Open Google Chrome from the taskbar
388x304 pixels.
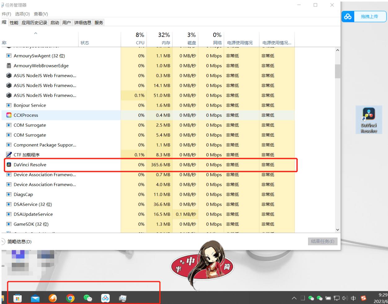point(70,298)
